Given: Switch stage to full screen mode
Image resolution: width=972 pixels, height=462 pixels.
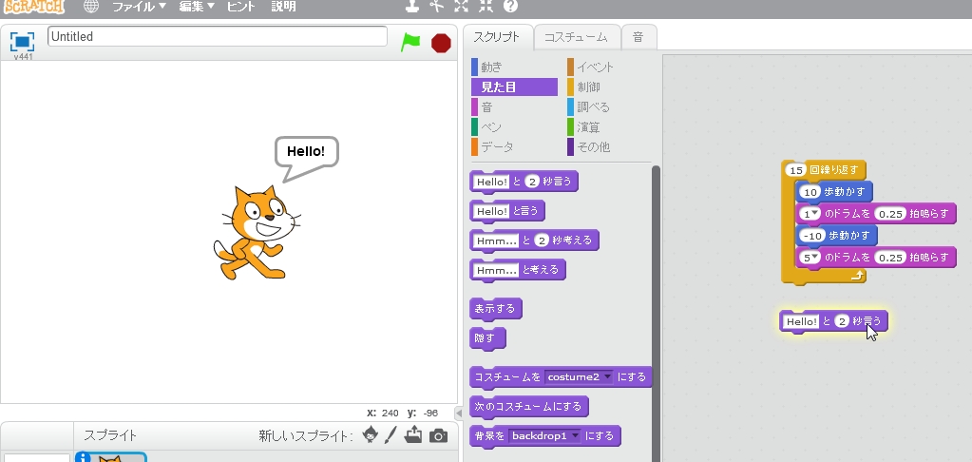Looking at the screenshot, I should (x=22, y=42).
